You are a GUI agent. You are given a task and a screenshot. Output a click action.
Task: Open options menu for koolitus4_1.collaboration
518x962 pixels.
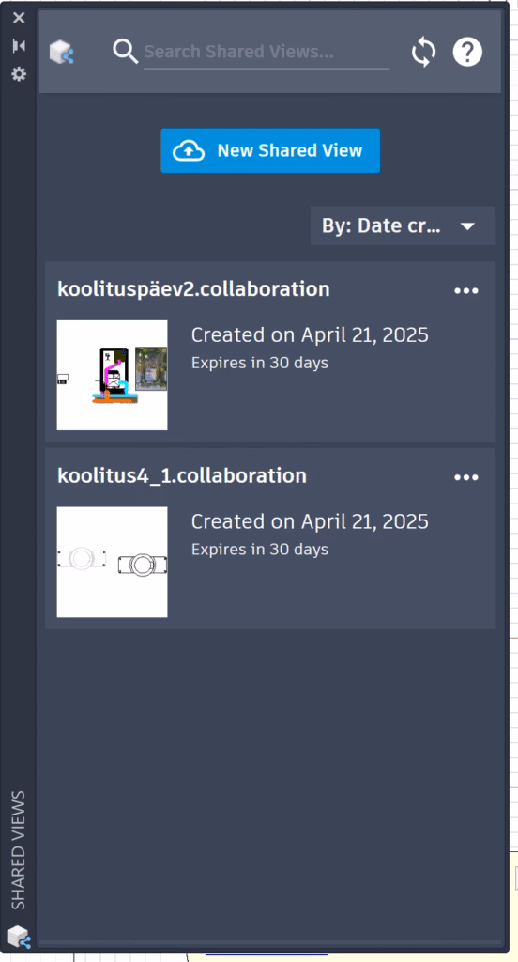coord(465,477)
